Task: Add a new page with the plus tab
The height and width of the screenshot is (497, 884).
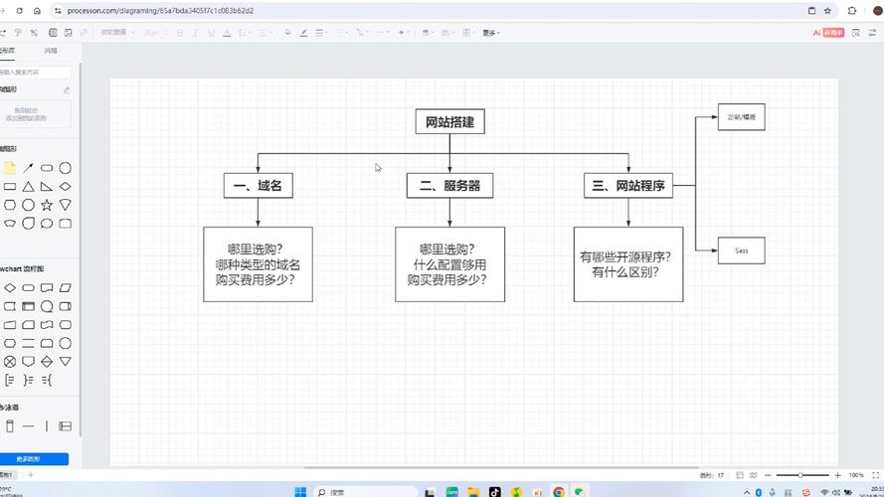Action: coord(31,475)
